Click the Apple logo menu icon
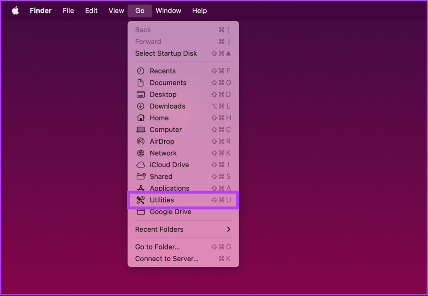This screenshot has height=296, width=428. coord(15,10)
